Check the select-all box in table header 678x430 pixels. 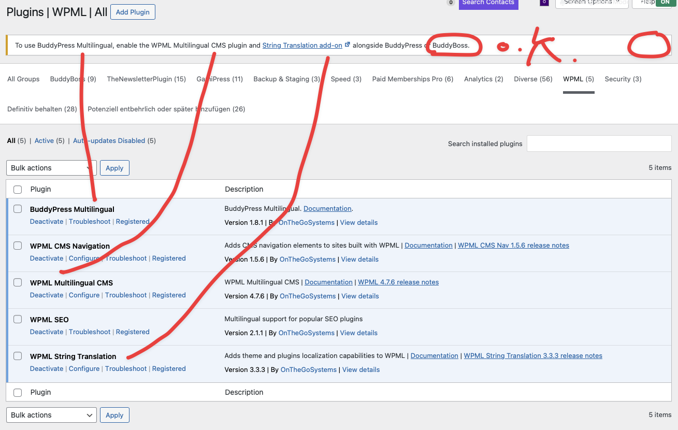point(18,190)
